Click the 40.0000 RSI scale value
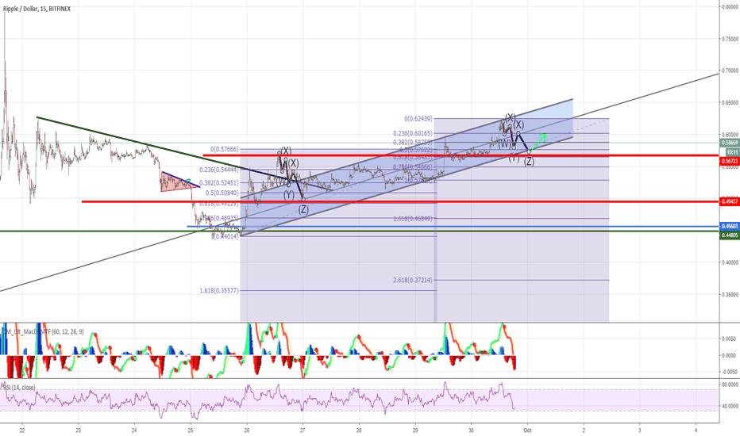 (x=730, y=406)
